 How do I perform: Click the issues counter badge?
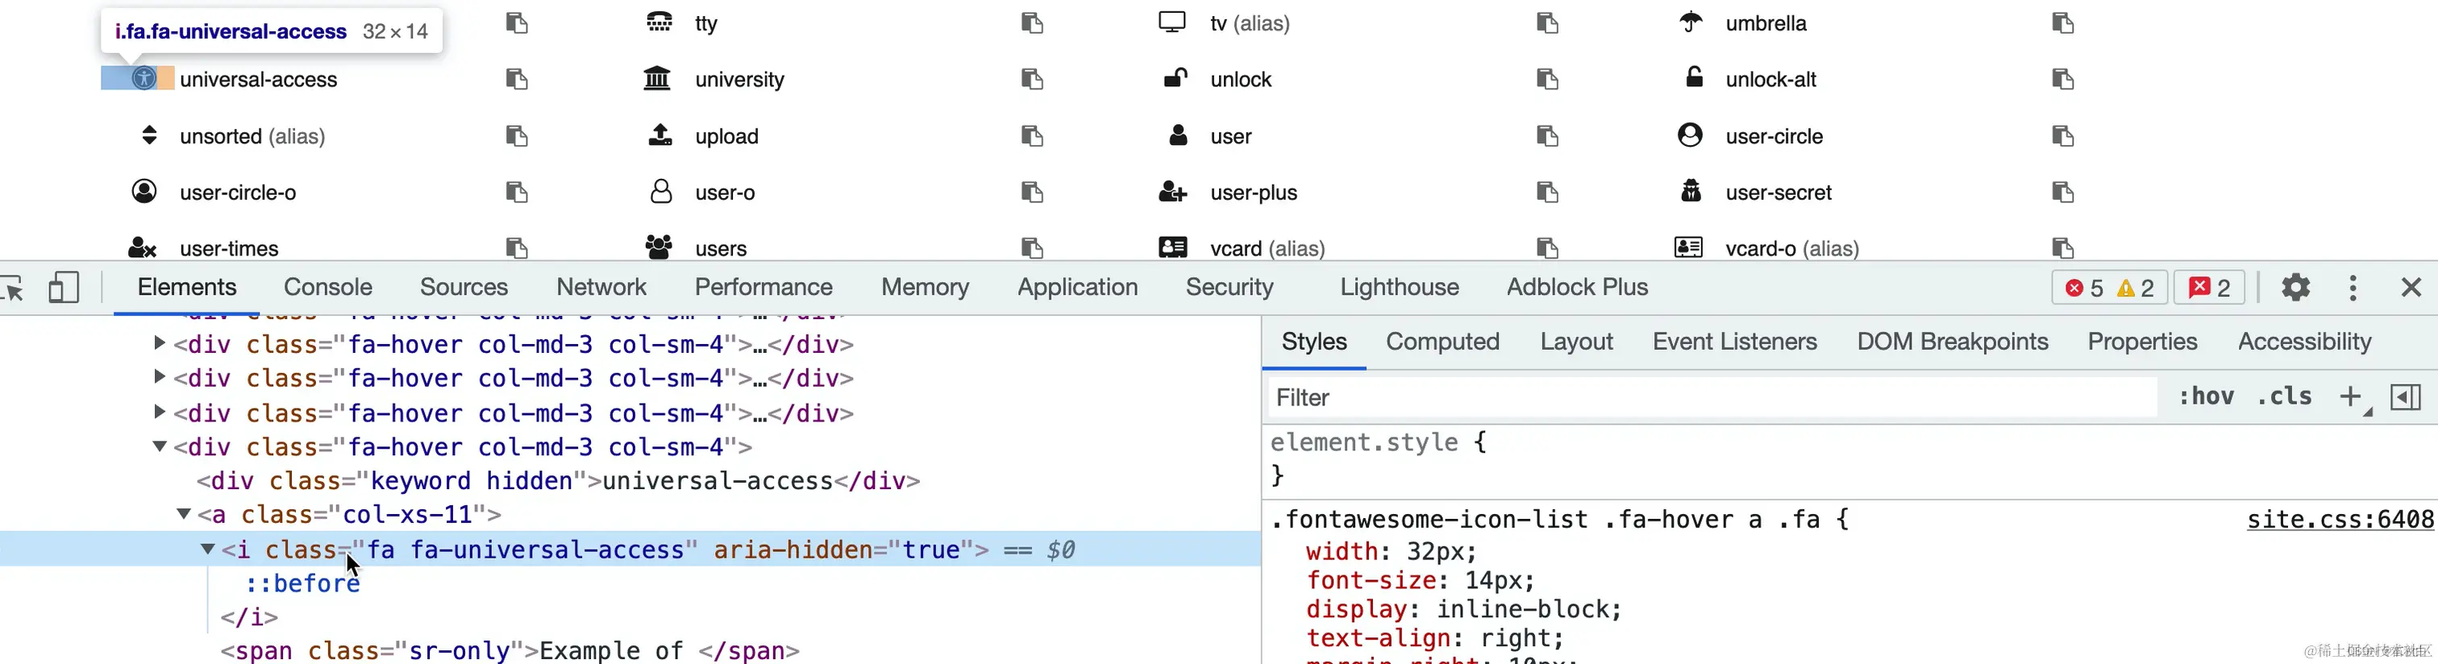(2209, 288)
